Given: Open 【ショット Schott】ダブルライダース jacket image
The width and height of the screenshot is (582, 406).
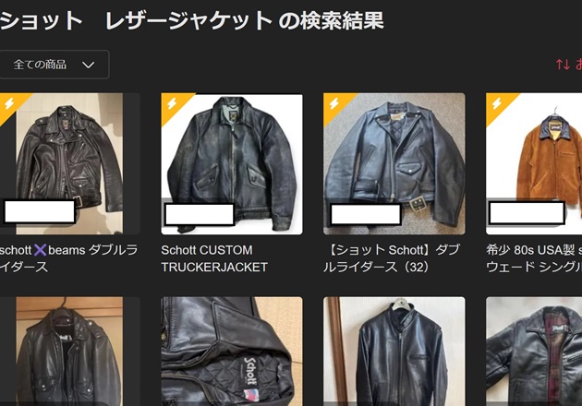Looking at the screenshot, I should (x=394, y=164).
